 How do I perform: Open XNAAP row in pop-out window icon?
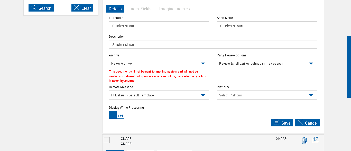316,140
